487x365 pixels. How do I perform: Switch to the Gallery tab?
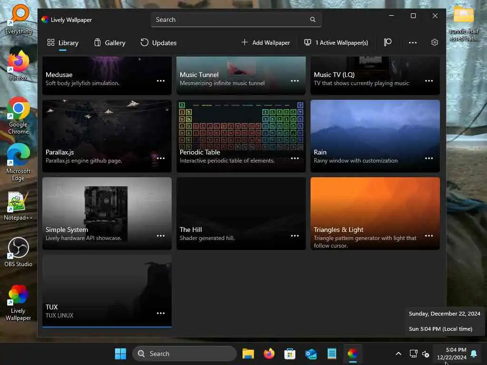coord(110,43)
